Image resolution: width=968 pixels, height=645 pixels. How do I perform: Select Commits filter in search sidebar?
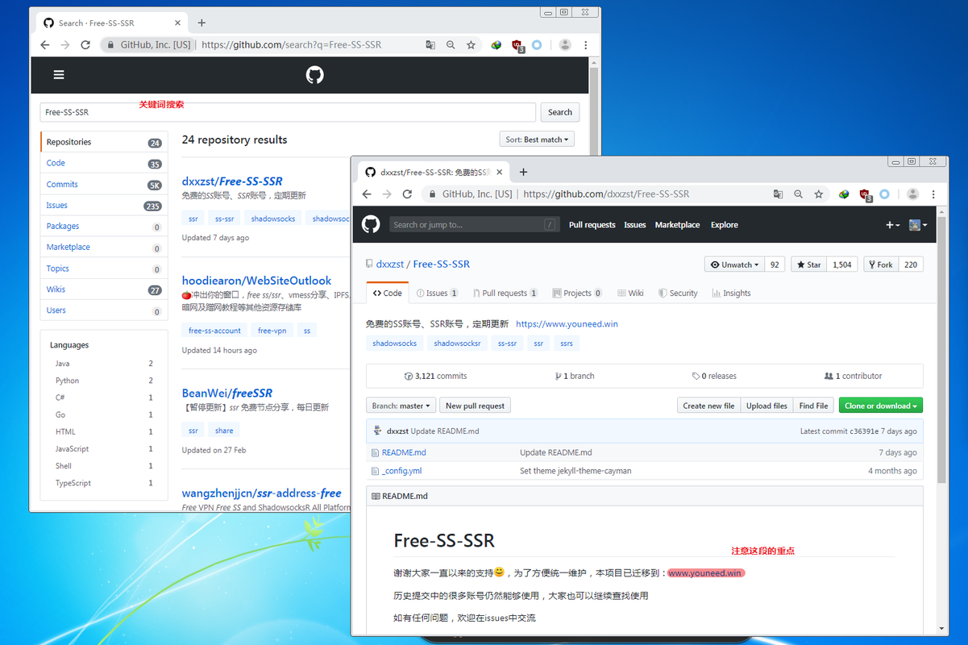(104, 184)
